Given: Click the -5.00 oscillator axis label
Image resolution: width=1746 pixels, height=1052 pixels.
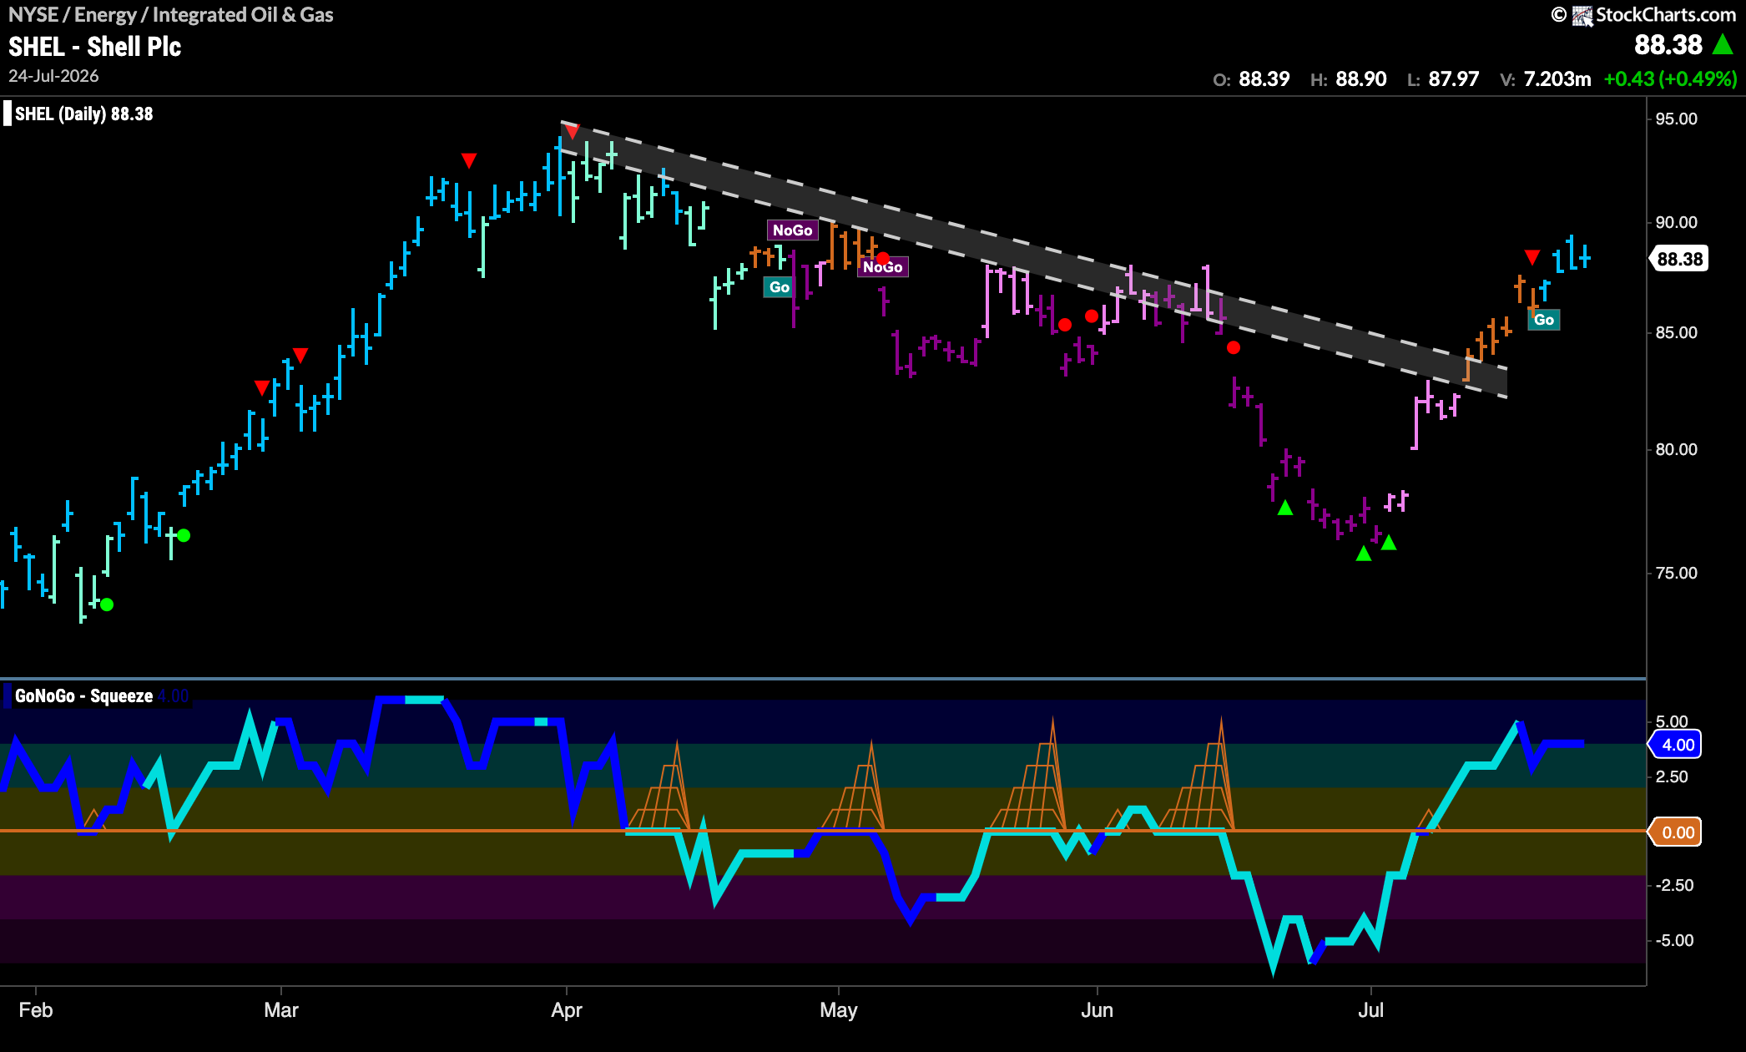Looking at the screenshot, I should click(1674, 940).
